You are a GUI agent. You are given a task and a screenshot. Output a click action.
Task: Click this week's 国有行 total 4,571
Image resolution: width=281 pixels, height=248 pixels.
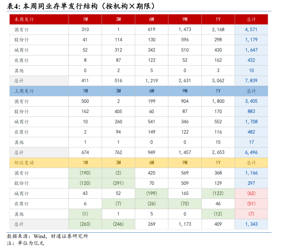tap(251, 29)
